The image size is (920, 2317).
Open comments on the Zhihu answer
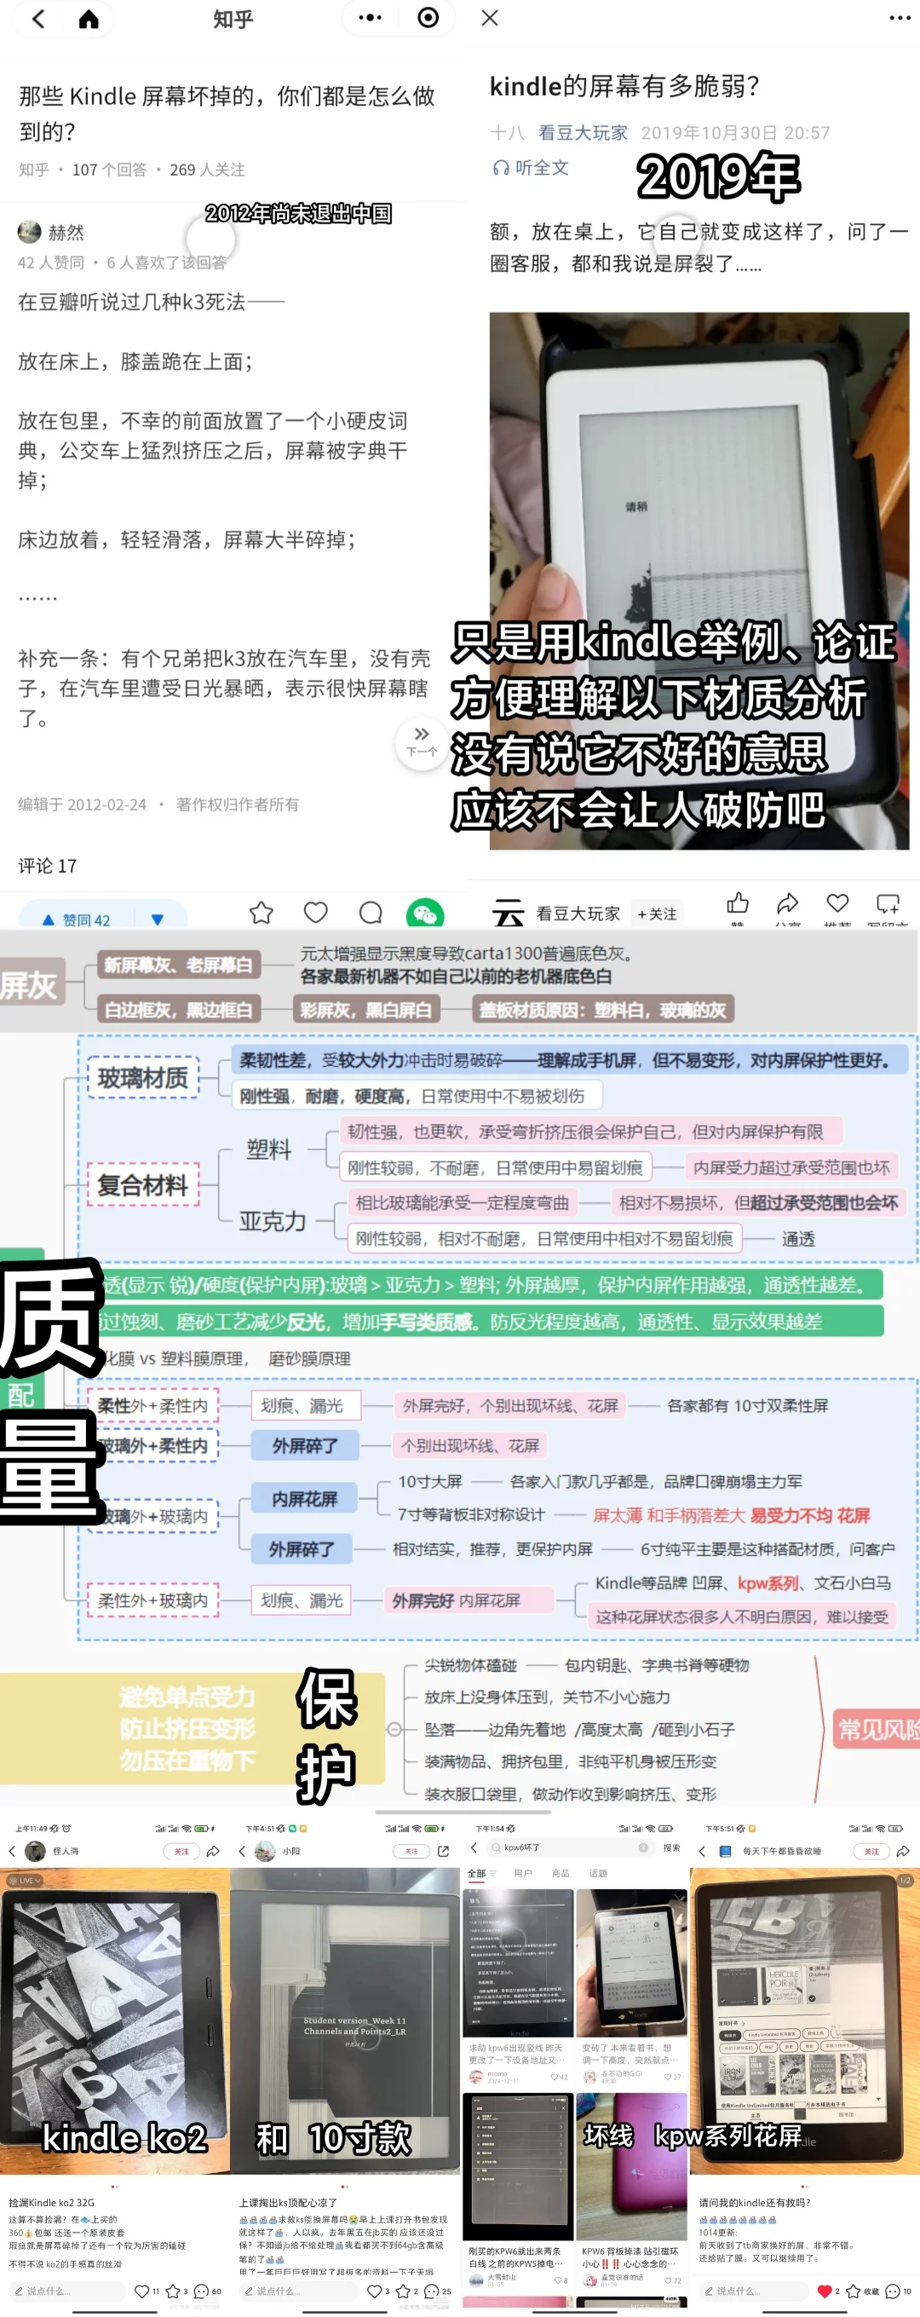pyautogui.click(x=371, y=913)
